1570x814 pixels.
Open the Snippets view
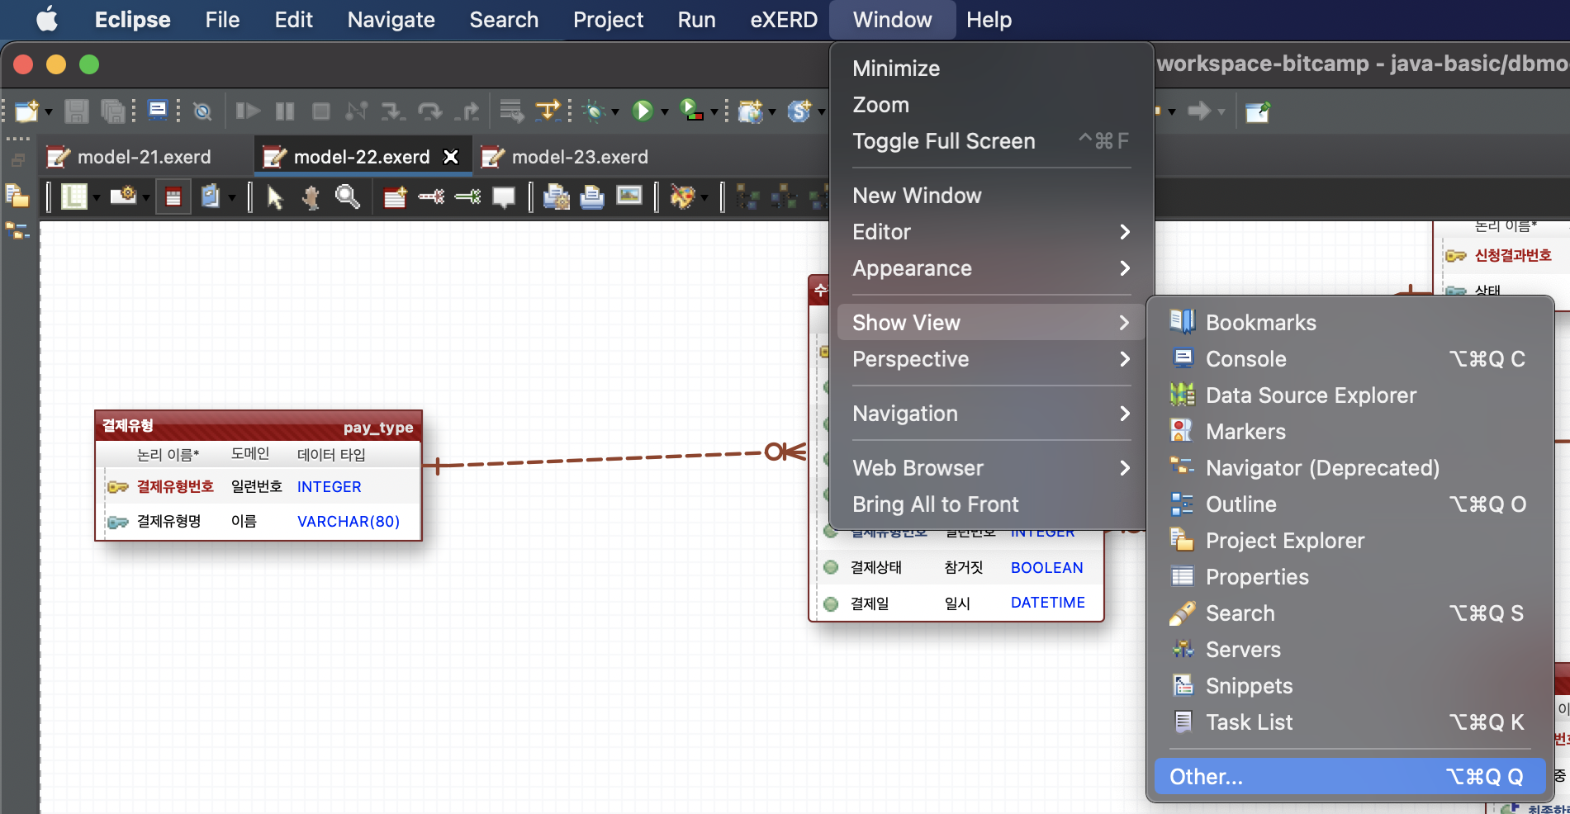(x=1349, y=686)
